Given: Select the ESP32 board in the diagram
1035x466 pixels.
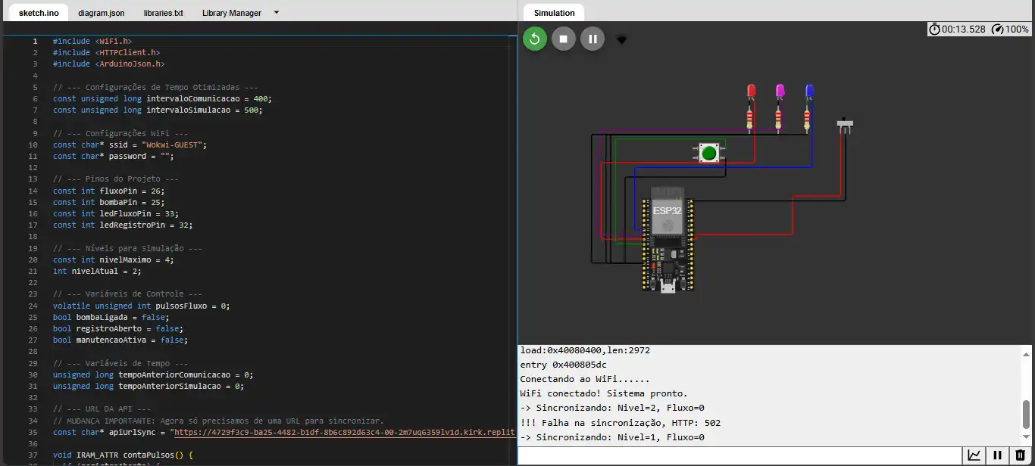Looking at the screenshot, I should coord(668,239).
